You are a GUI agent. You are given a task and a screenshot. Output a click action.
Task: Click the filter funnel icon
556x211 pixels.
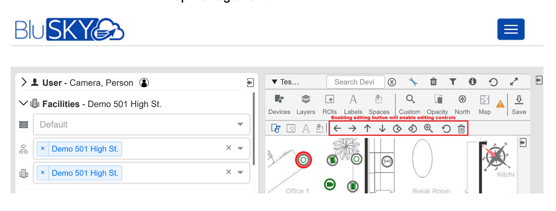click(453, 82)
